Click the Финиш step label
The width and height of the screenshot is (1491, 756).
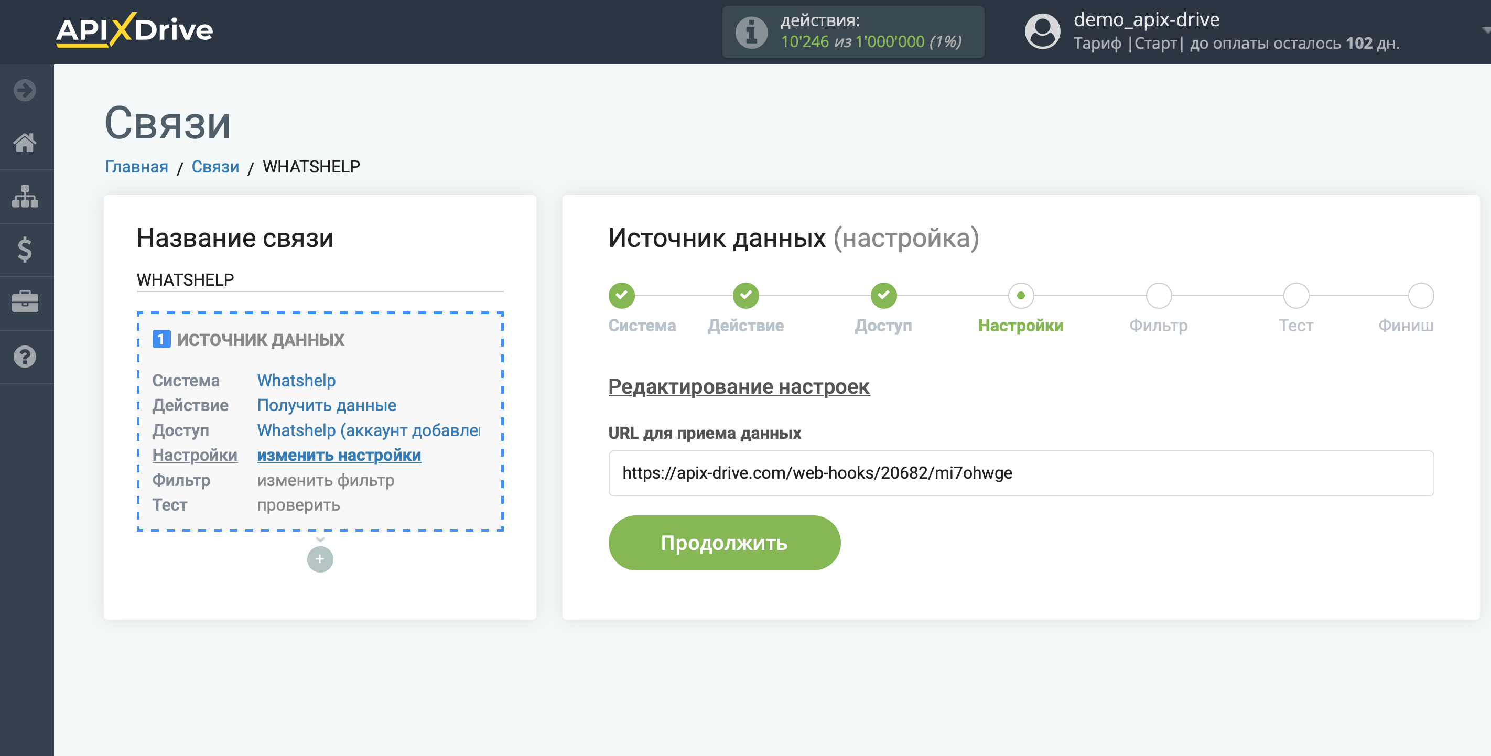click(1406, 326)
